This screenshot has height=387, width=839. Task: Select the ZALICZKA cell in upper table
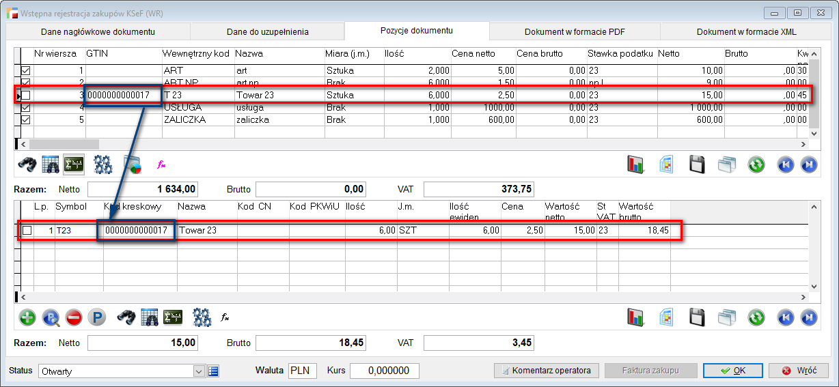(x=197, y=119)
